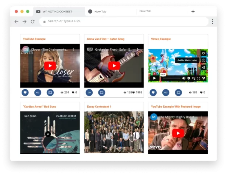Screen dimensions: 227x175
Task: Click the M channel avatar on Bosstones video
Action: pos(154,117)
